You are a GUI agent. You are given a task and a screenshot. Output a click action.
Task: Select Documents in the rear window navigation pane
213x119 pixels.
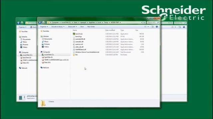27,39
